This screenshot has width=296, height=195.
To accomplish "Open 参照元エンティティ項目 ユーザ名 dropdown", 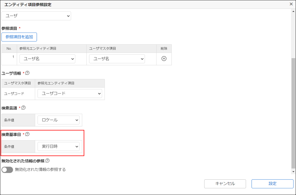I will click(x=47, y=59).
